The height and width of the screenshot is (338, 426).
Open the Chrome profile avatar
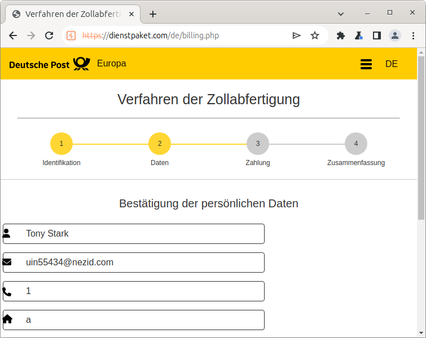(395, 35)
